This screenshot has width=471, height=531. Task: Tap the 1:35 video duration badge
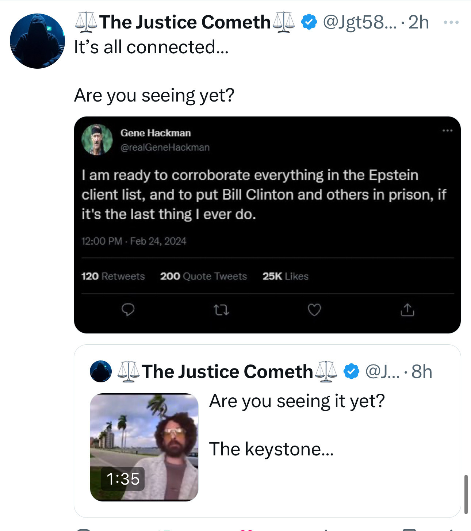click(x=123, y=479)
